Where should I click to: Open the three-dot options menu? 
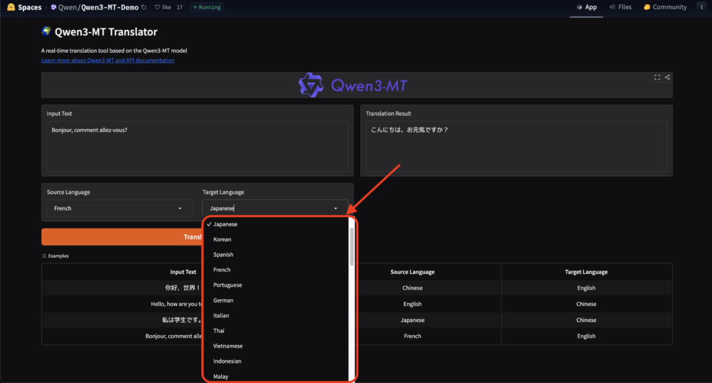click(x=702, y=7)
